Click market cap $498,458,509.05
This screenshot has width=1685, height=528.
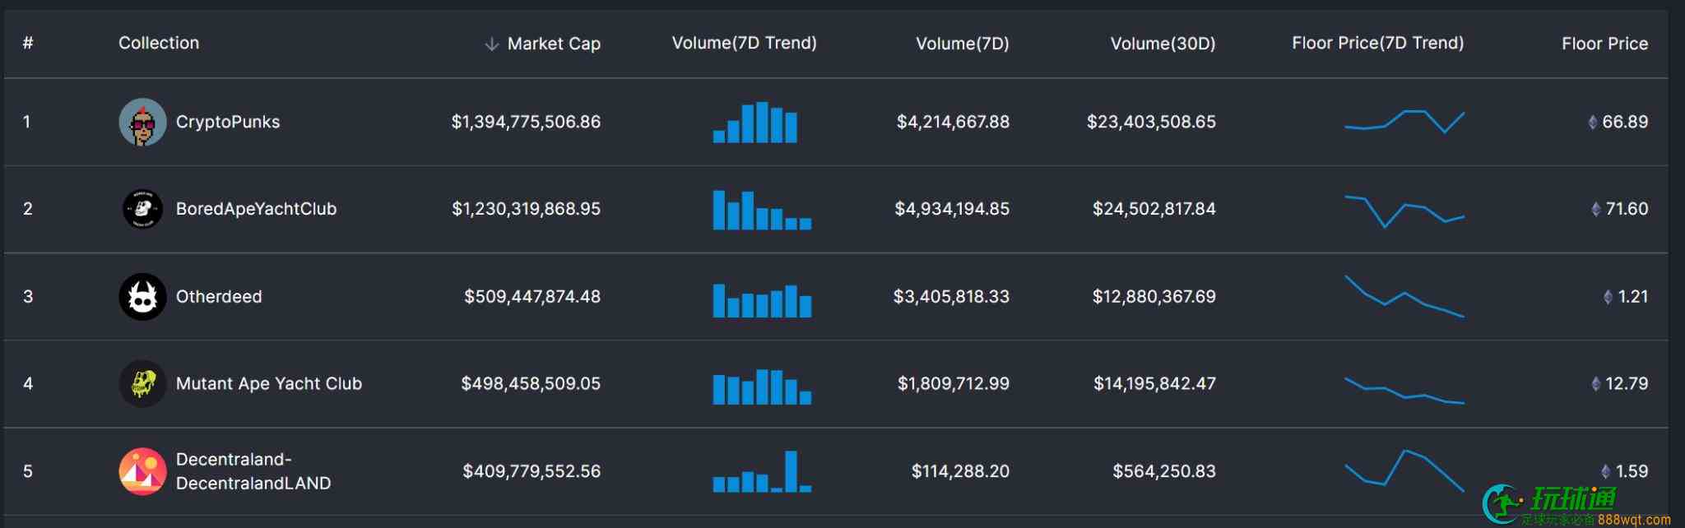531,383
